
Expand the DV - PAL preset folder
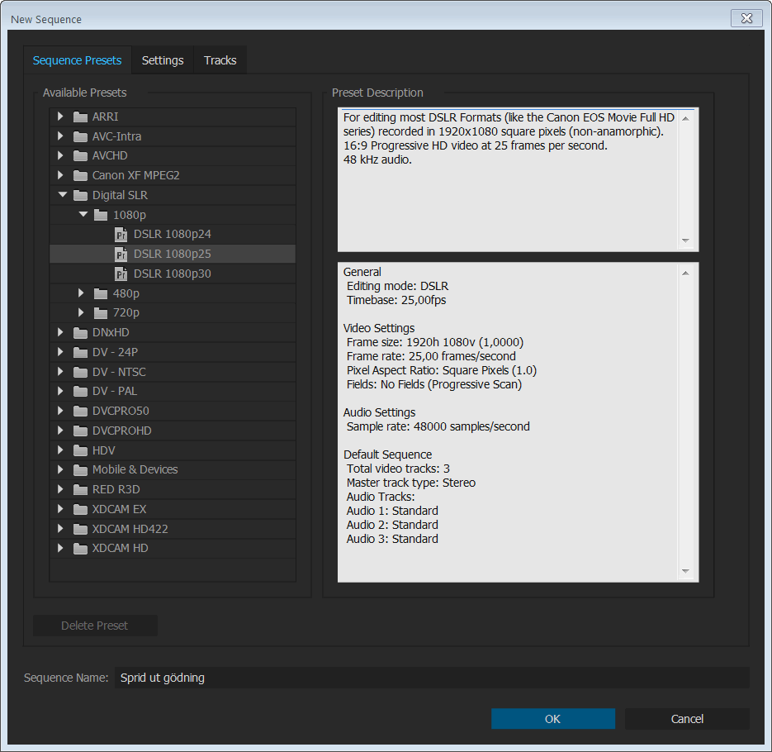coord(61,391)
